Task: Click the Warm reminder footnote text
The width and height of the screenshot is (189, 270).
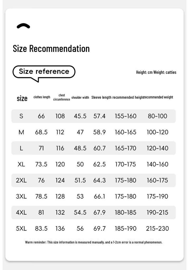Action: pos(94,242)
